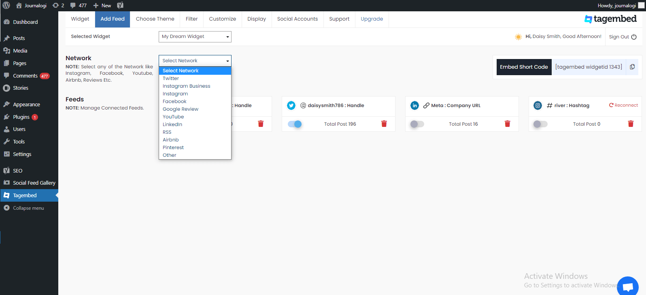Select RSS network option
646x295 pixels.
195,132
